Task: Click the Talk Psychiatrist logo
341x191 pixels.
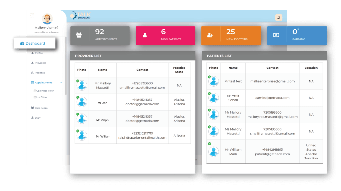Action: tap(81, 16)
